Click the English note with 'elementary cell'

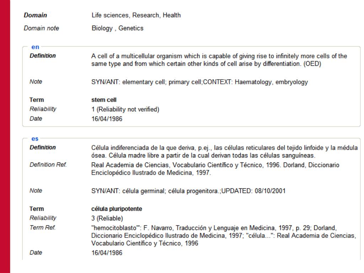[x=199, y=82]
